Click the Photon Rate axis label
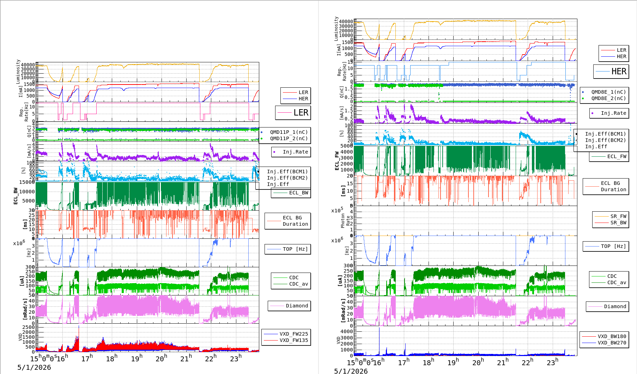The image size is (637, 374). [345, 221]
